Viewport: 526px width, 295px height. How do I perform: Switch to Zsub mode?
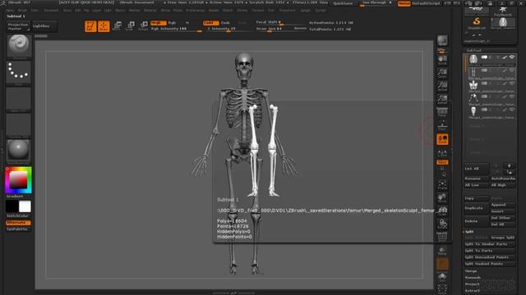pos(225,23)
